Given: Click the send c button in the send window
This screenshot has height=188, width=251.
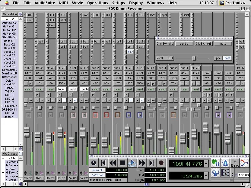Looking at the screenshot, I should point(184,43).
